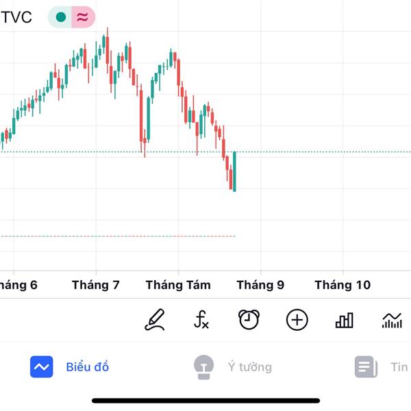Screen dimensions: 411x411
Task: Toggle the green market status dot
Action: [x=61, y=17]
